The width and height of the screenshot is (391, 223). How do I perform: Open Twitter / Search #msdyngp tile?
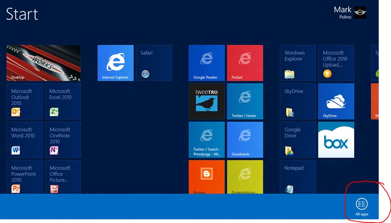tap(207, 140)
